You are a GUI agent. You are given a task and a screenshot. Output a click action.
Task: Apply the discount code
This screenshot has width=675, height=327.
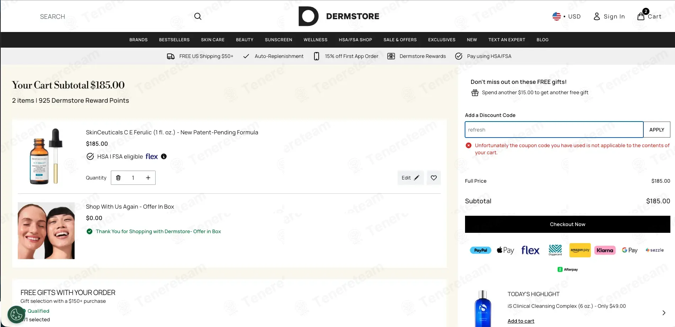[x=657, y=130]
